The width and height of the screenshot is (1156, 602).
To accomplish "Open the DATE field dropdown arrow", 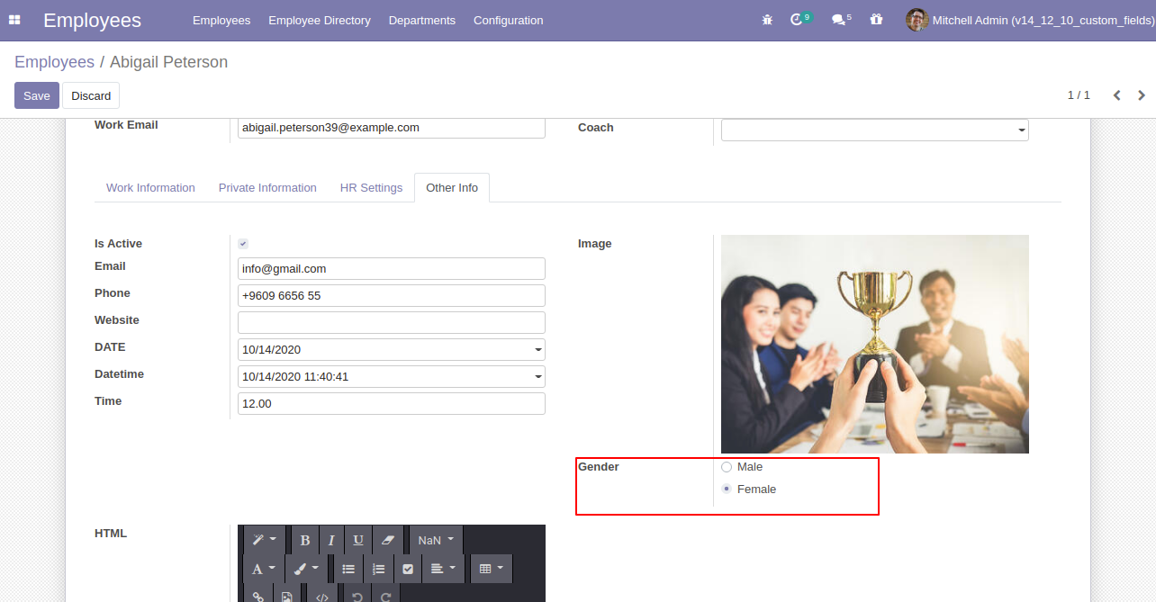I will pos(538,350).
